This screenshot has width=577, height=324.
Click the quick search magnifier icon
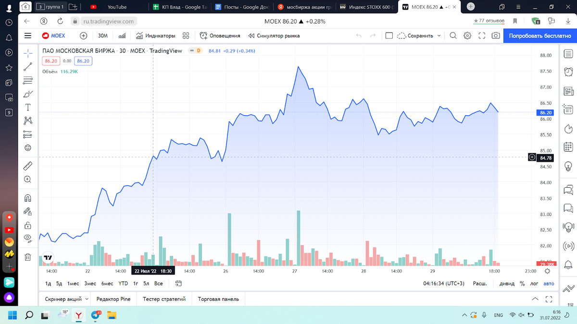453,36
